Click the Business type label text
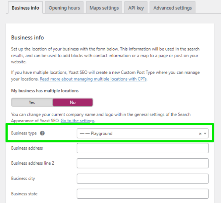 [x=24, y=133]
